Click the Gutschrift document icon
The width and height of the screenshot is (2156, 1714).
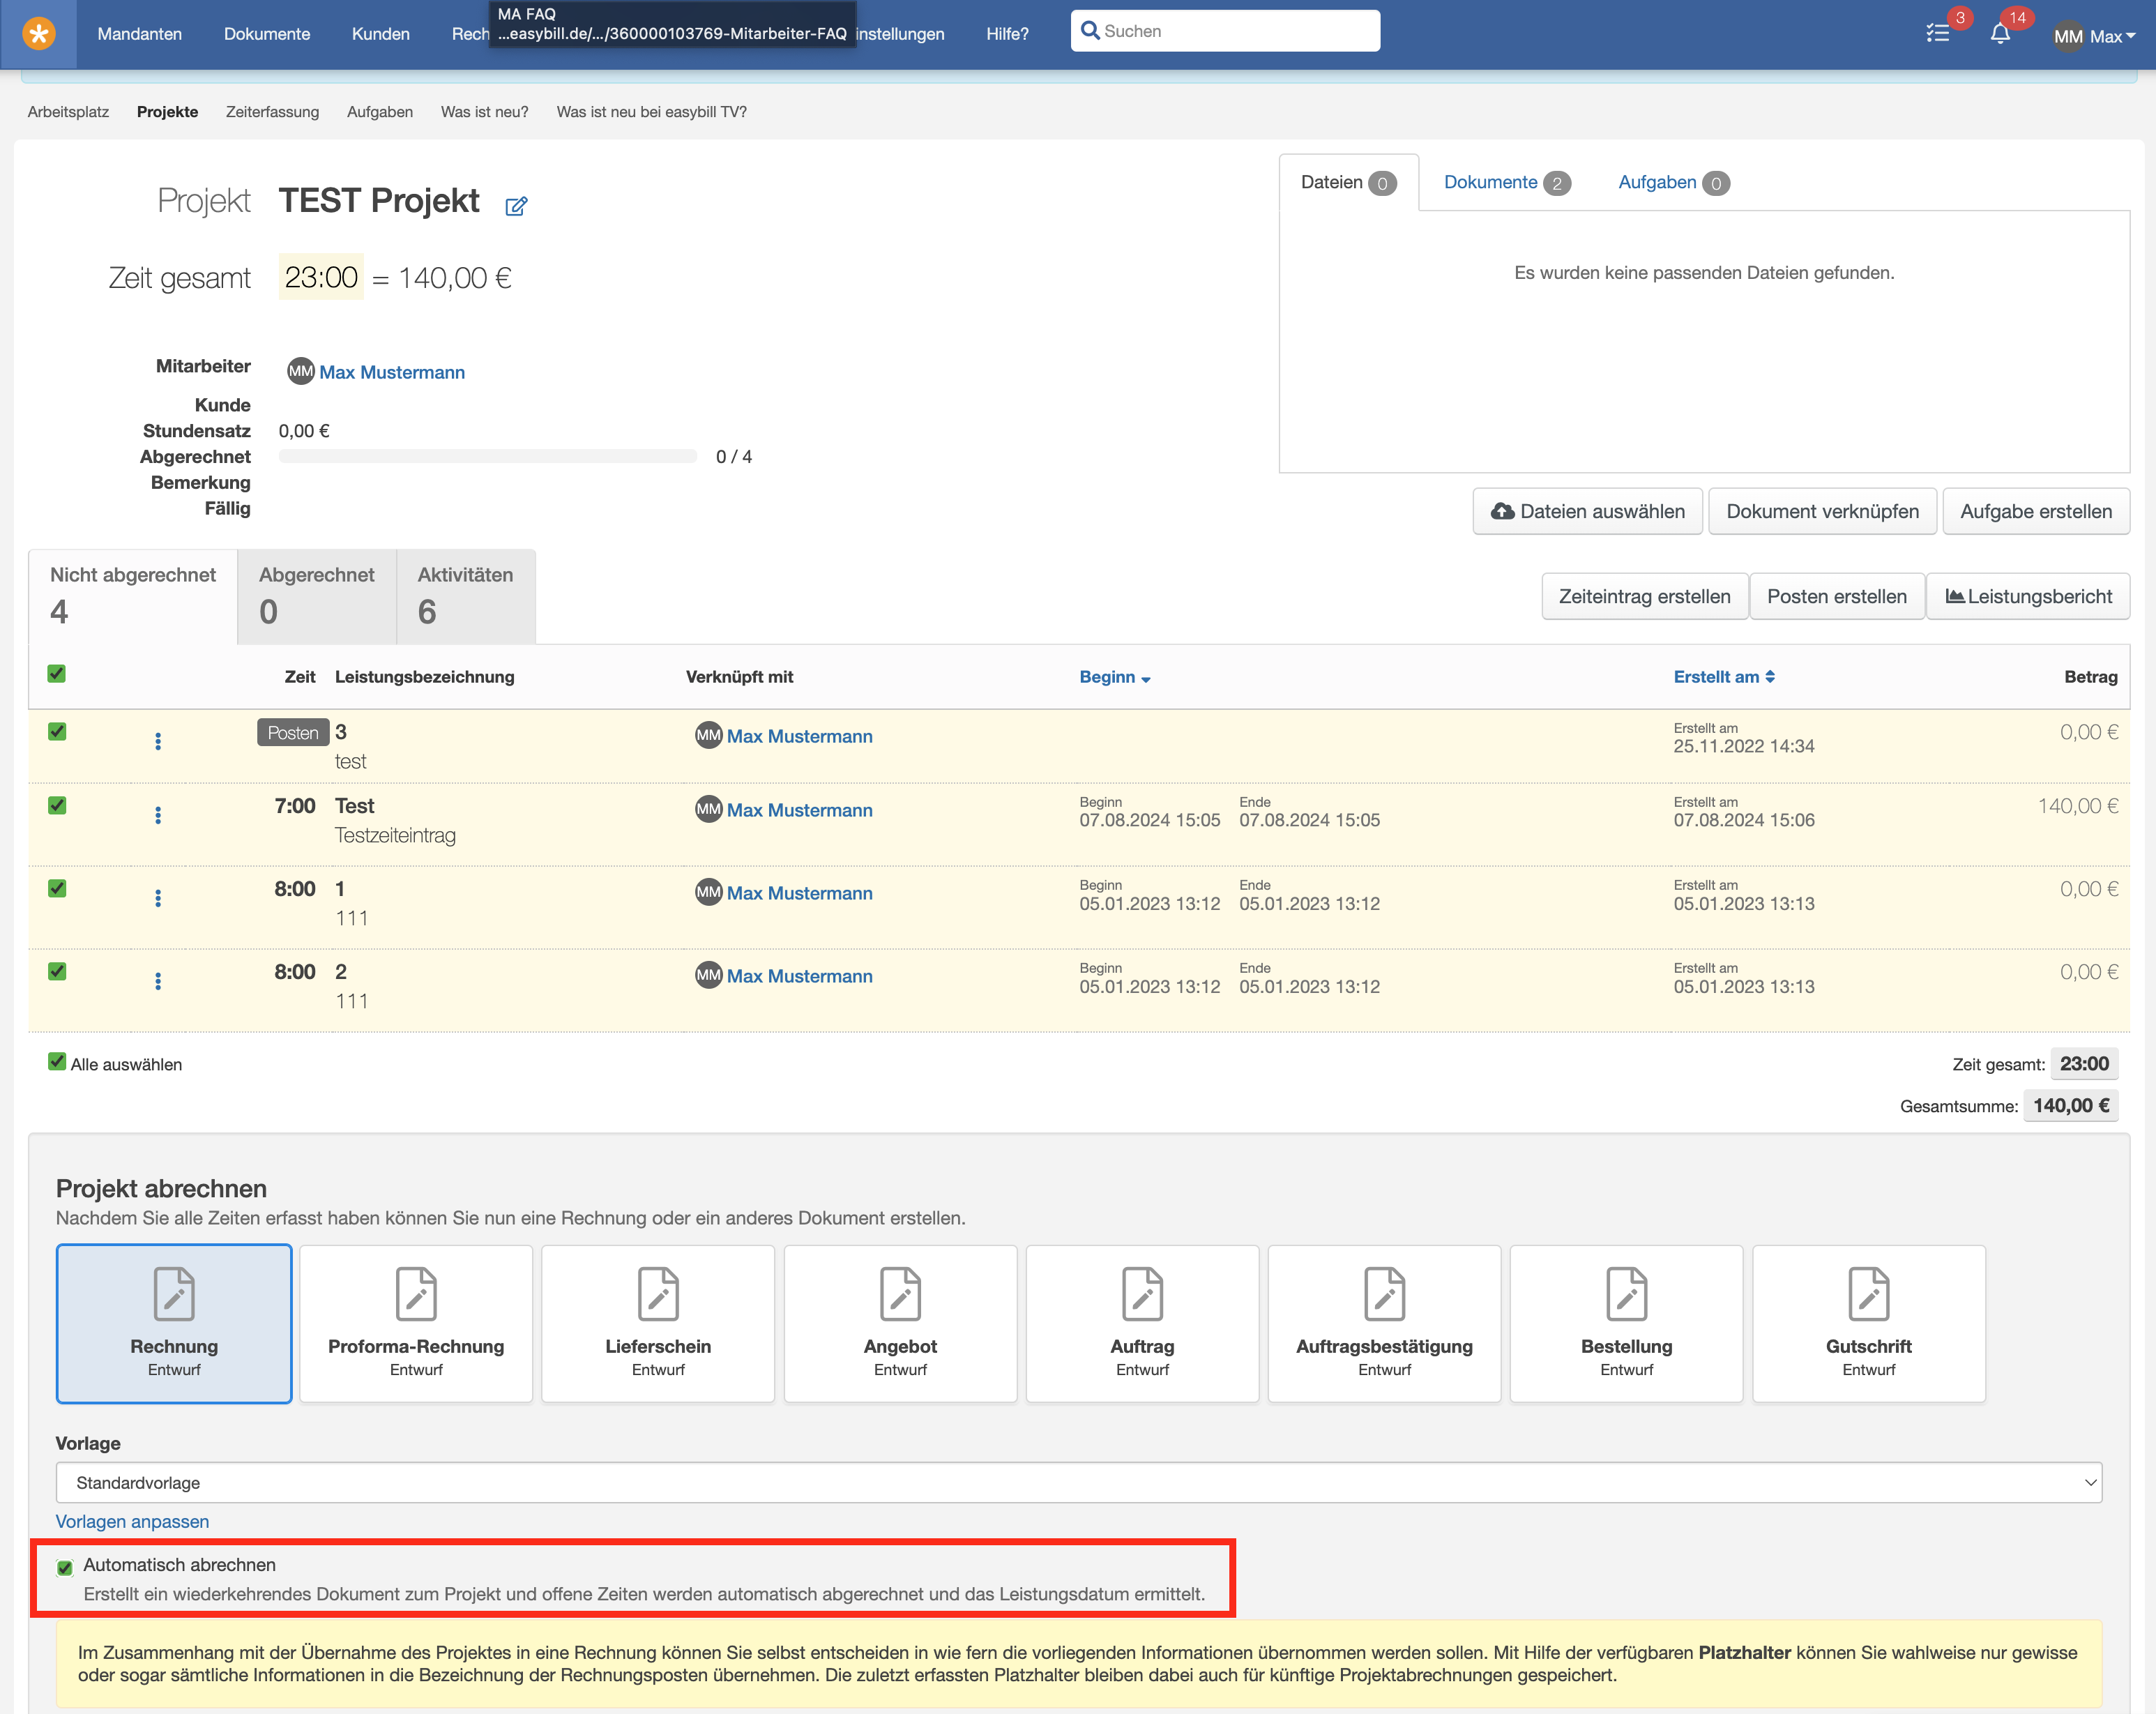point(1869,1293)
